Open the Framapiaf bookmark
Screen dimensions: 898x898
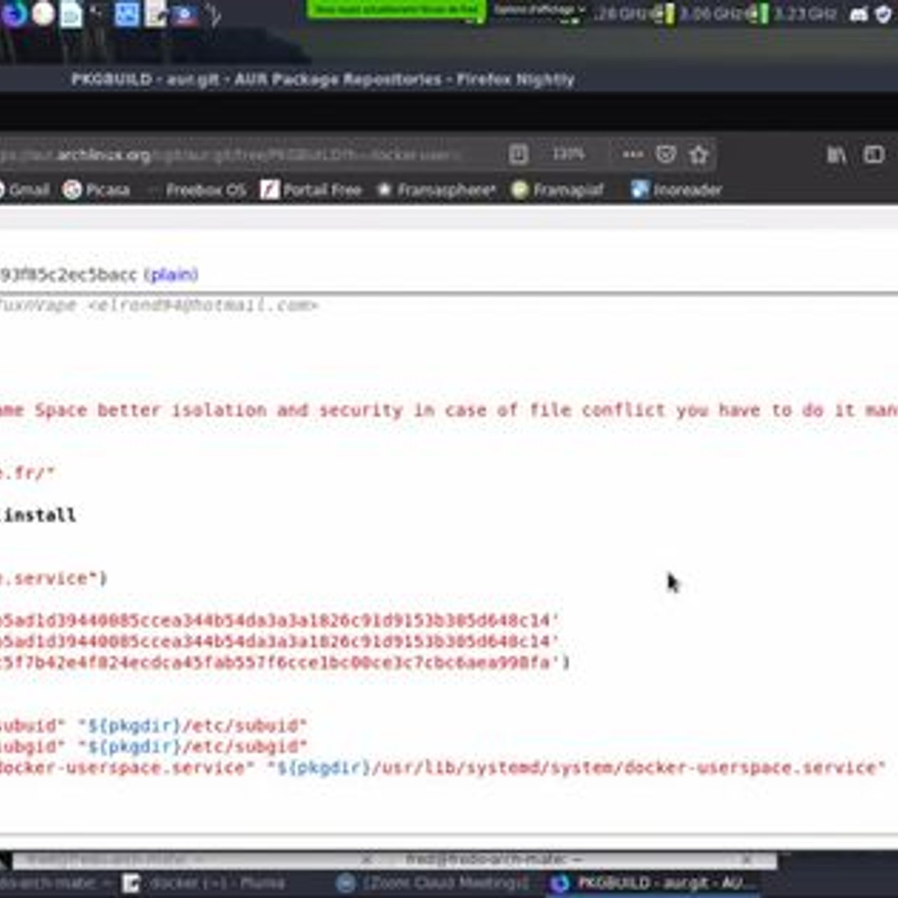click(558, 190)
